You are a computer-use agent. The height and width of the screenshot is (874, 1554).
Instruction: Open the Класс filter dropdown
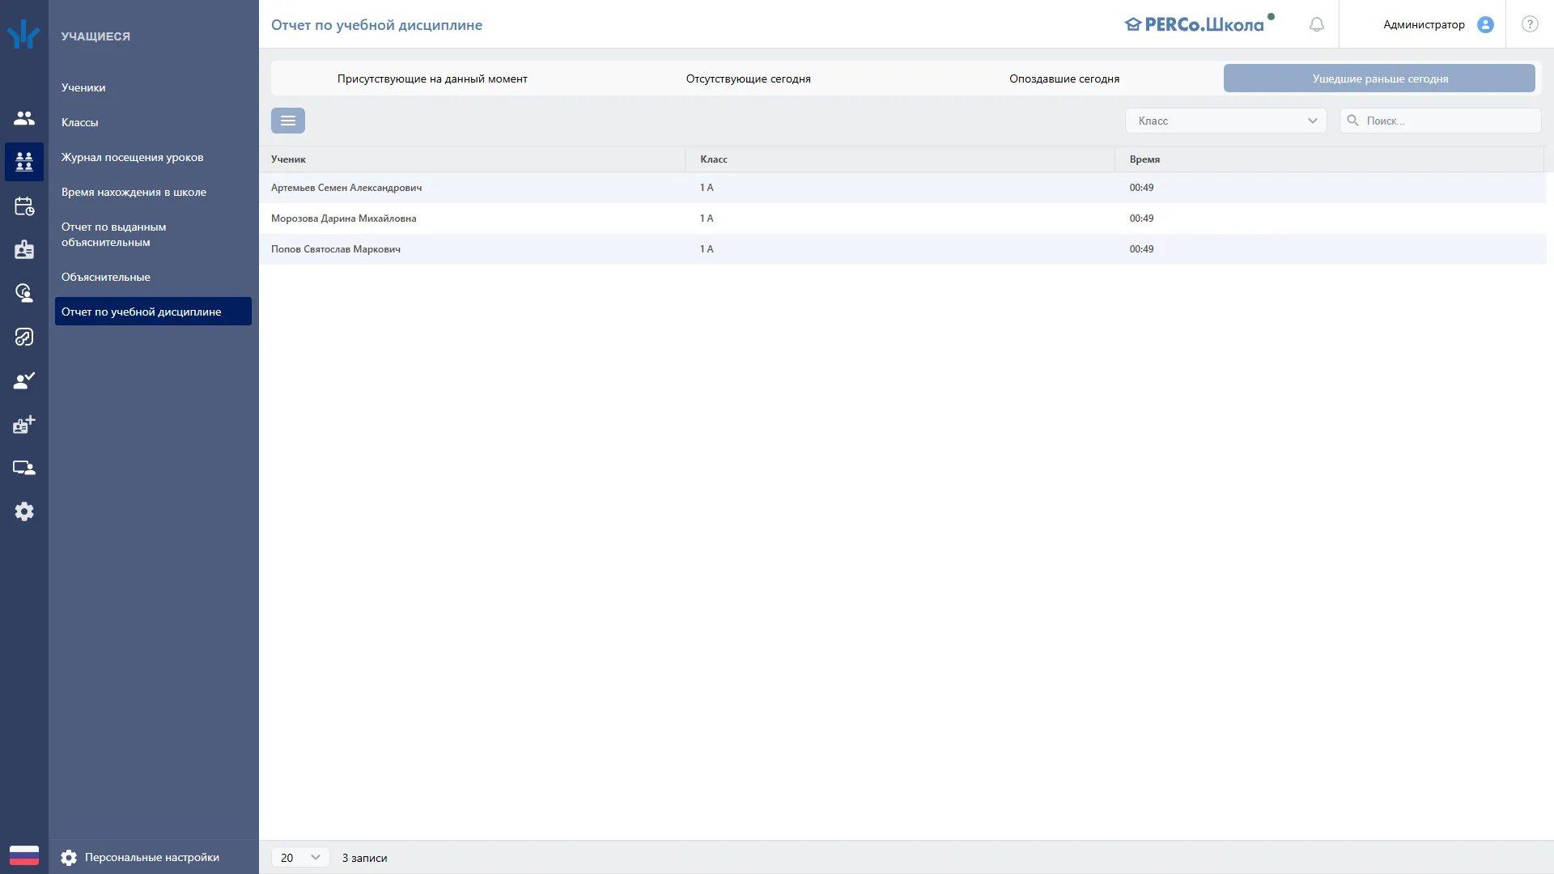tap(1226, 121)
